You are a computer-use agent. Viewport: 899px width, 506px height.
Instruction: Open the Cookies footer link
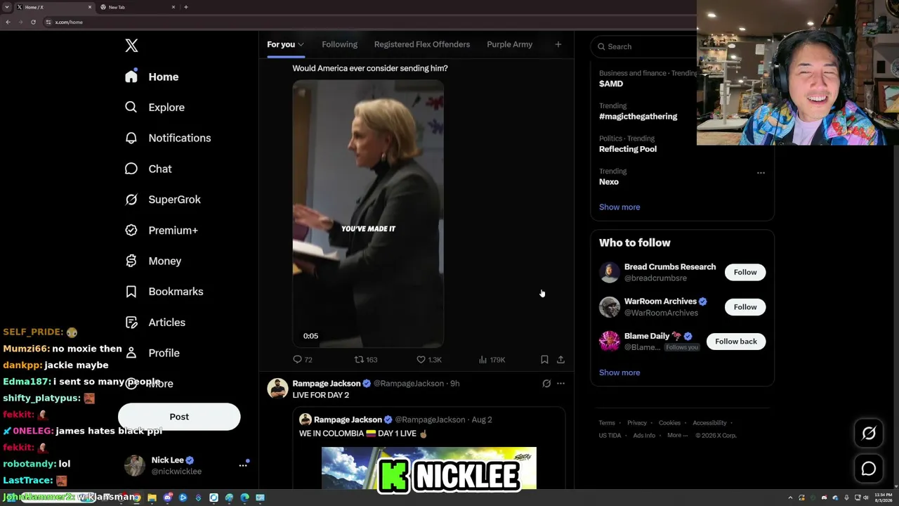[669, 423]
